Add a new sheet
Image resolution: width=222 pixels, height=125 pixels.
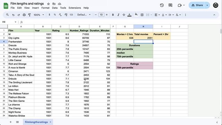point(10,122)
